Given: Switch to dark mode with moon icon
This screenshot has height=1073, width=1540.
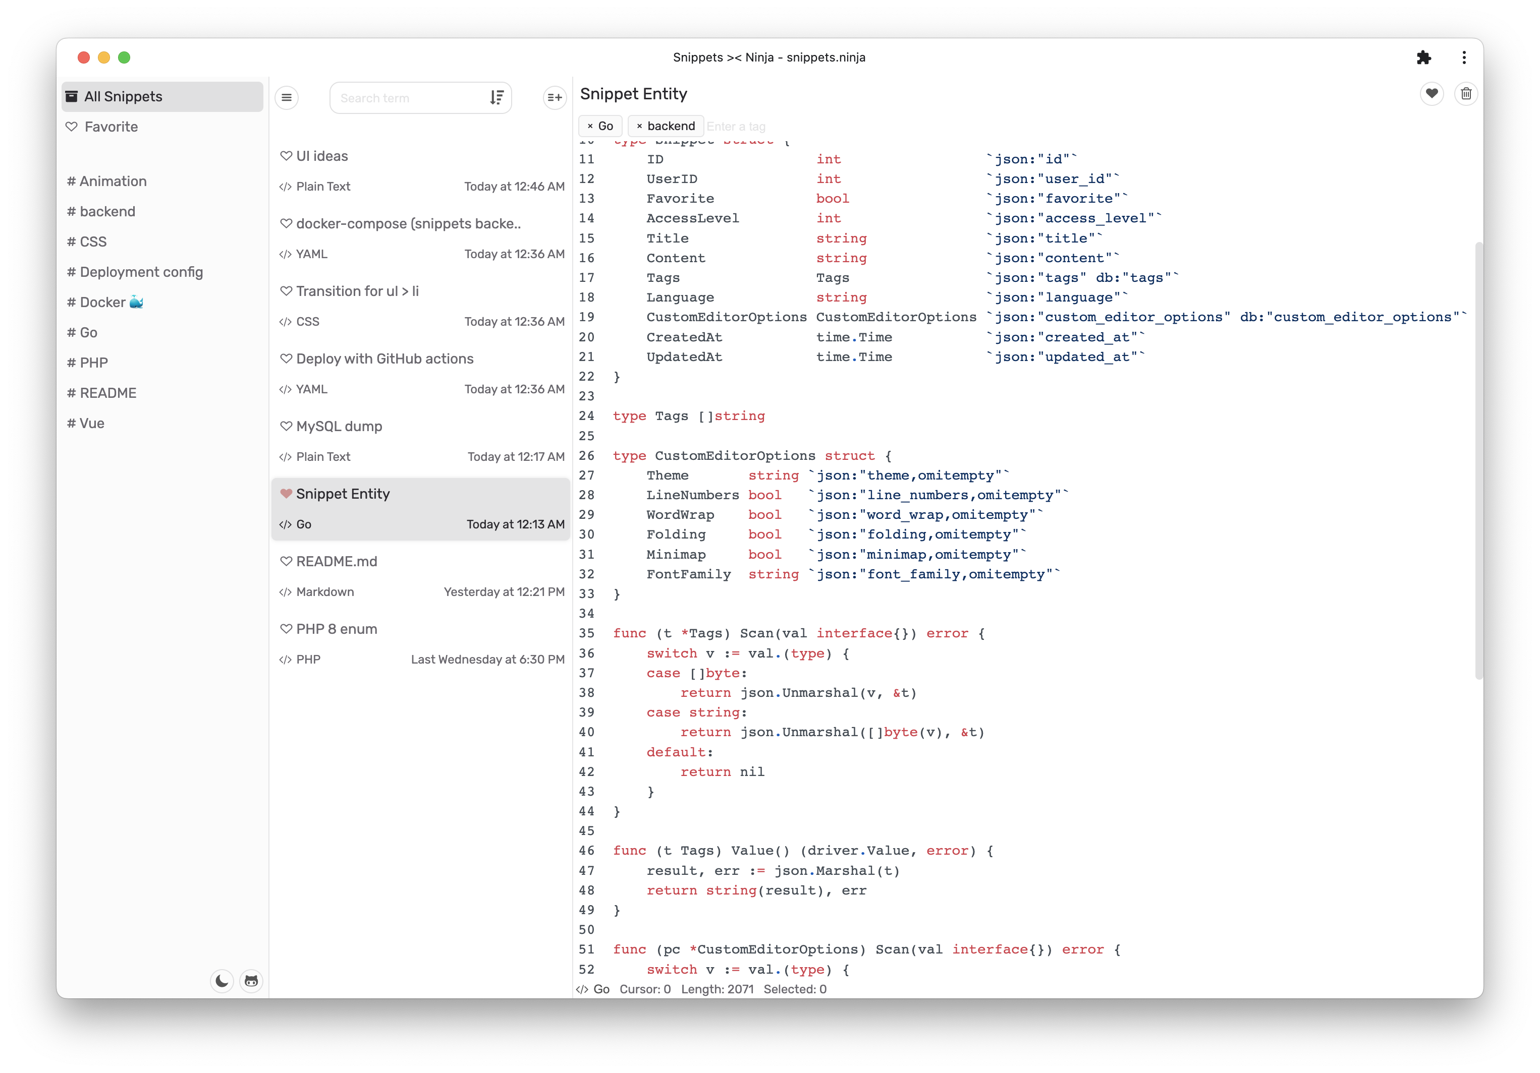Looking at the screenshot, I should (x=222, y=981).
